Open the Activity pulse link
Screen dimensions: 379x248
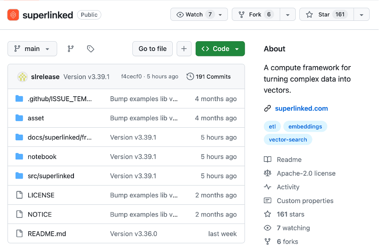point(288,187)
